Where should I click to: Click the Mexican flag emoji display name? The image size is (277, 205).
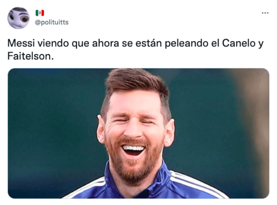(x=40, y=13)
